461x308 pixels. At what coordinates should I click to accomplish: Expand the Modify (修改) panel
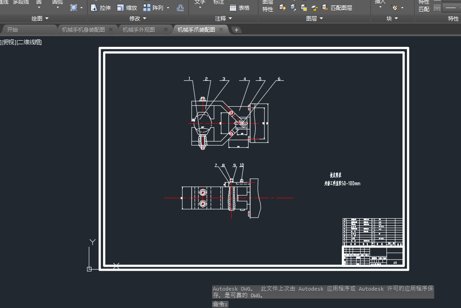point(138,19)
